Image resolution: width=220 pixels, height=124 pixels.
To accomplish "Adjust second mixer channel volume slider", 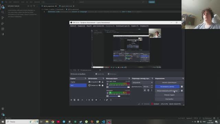I will tap(119, 96).
